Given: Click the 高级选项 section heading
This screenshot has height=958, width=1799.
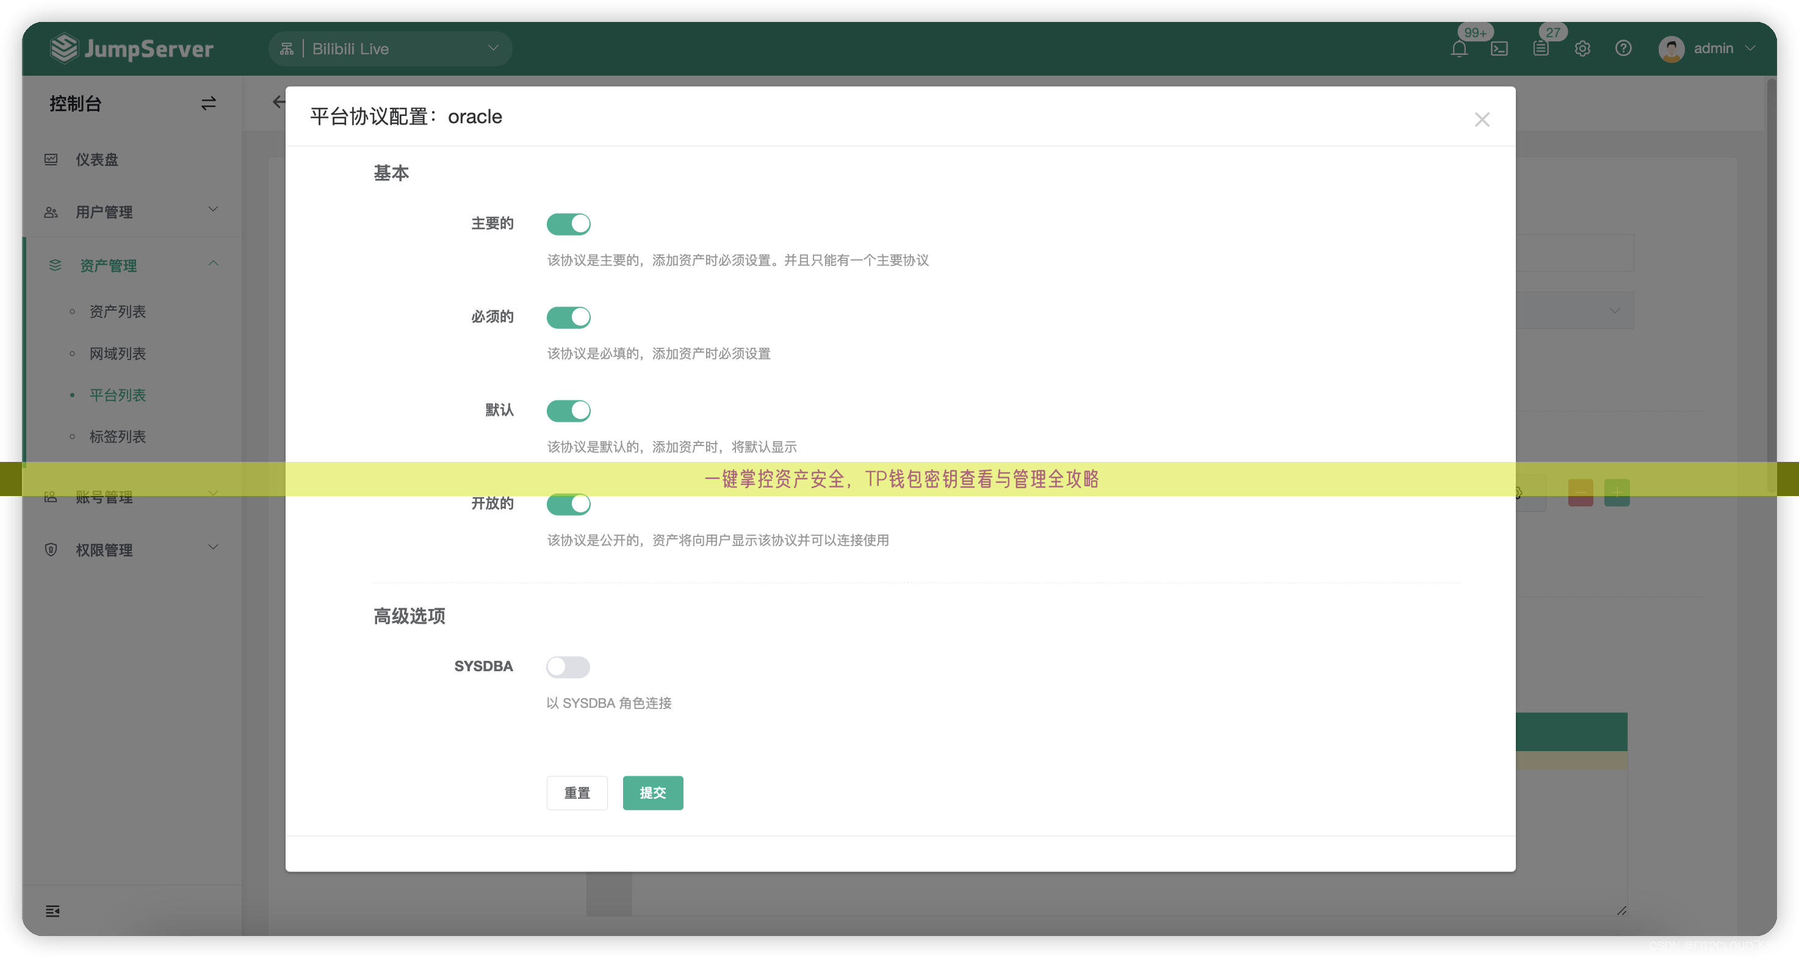Looking at the screenshot, I should pos(409,615).
